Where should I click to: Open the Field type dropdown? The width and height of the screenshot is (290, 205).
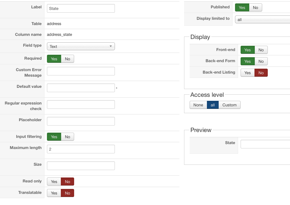(x=81, y=47)
